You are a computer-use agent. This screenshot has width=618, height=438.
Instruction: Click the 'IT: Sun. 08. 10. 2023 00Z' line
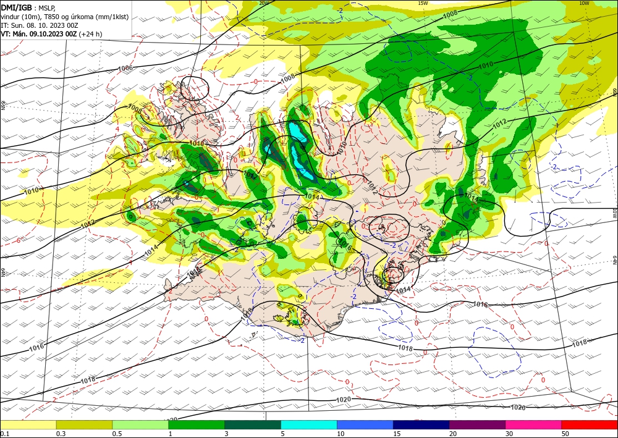(x=40, y=25)
